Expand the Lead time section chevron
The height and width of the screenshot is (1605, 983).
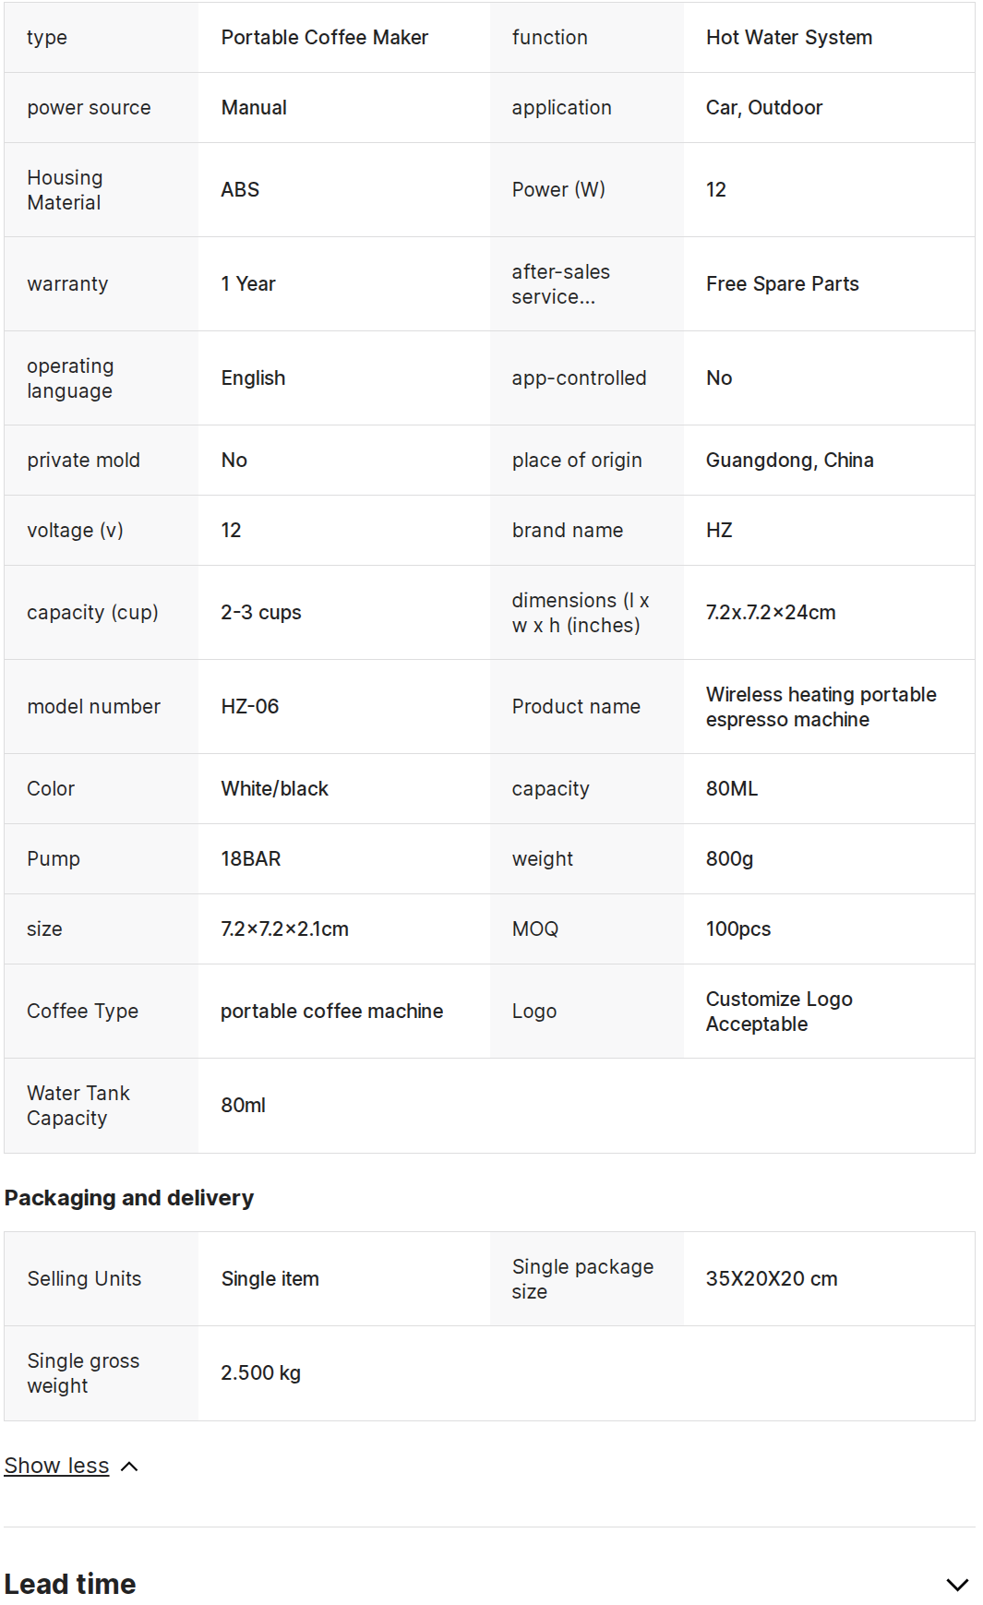tap(957, 1585)
